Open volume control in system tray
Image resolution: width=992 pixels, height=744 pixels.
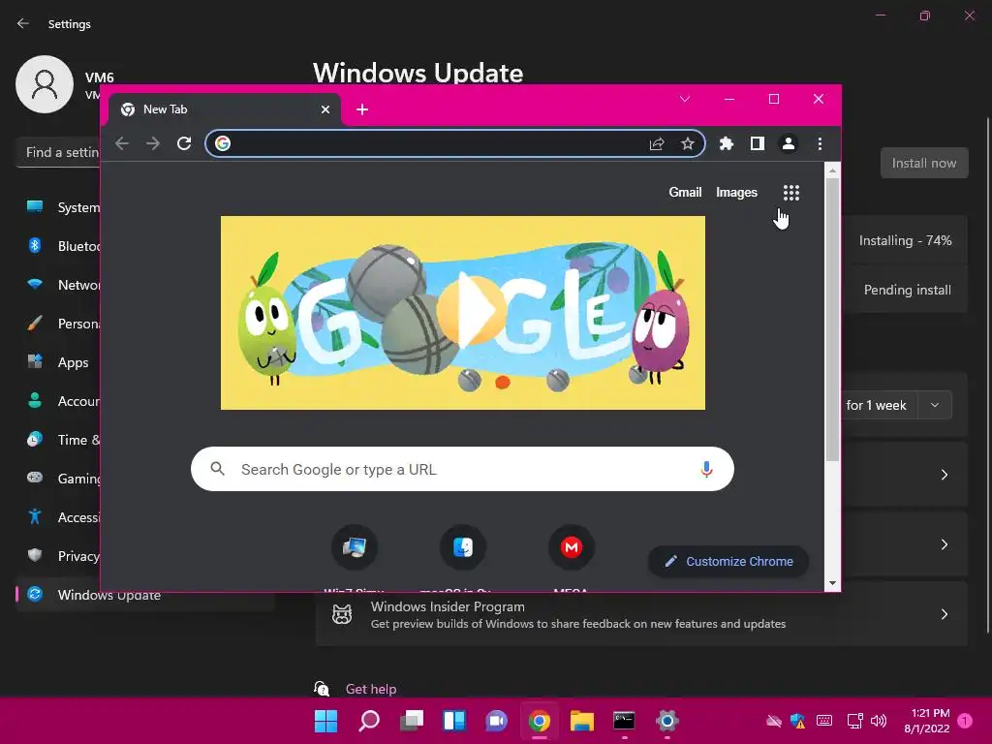[x=878, y=721]
